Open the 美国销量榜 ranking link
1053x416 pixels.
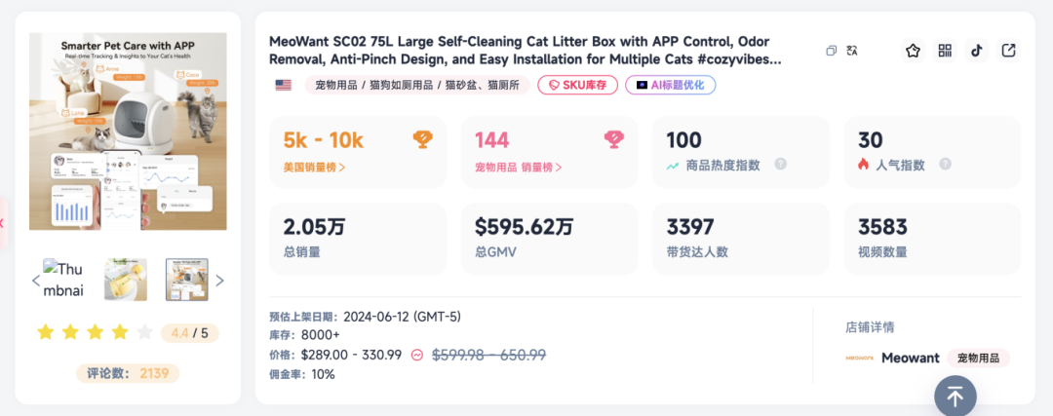(x=314, y=167)
